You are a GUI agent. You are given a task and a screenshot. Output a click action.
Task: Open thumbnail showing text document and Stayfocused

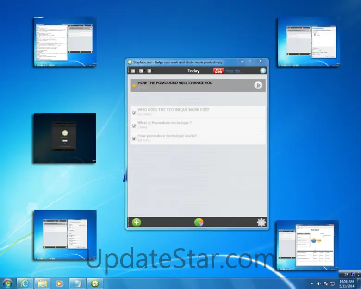point(65,42)
